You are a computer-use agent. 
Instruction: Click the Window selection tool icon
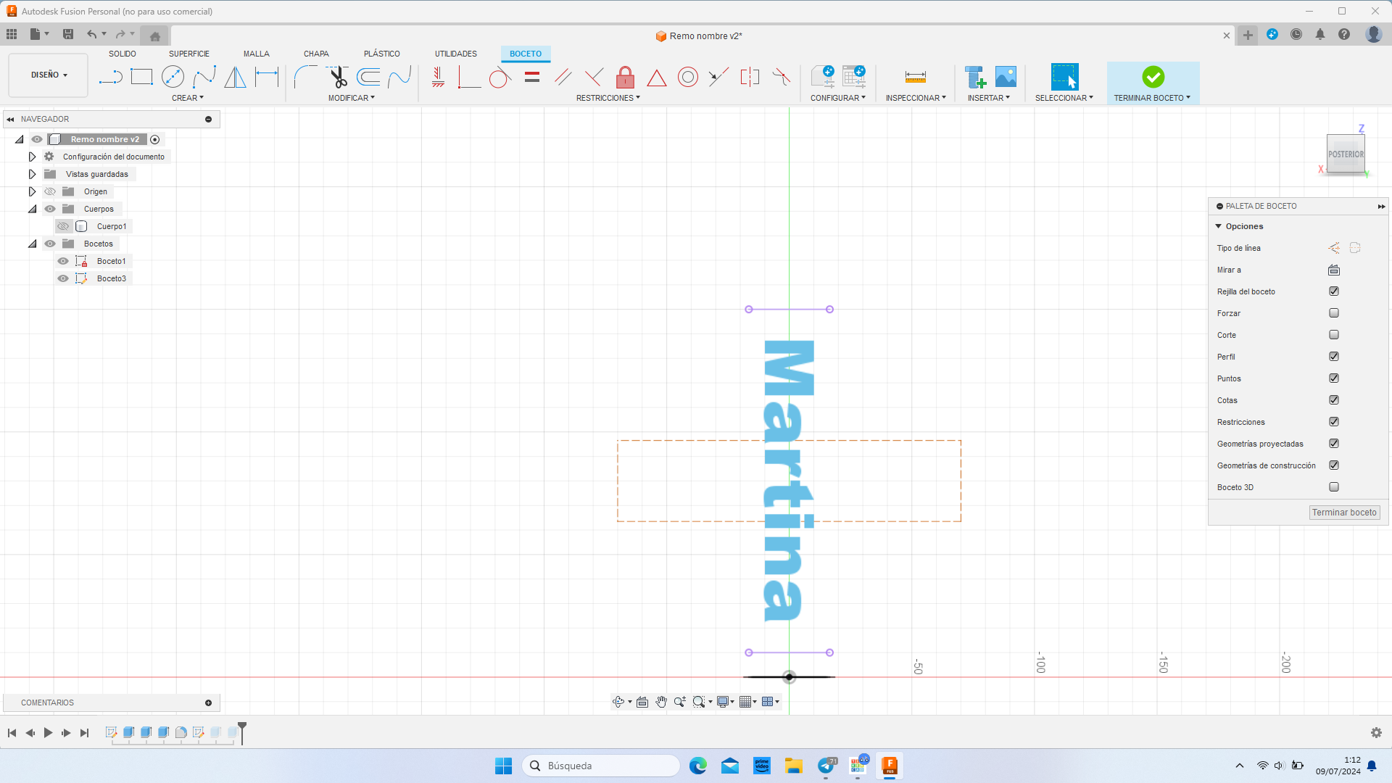click(x=1064, y=77)
